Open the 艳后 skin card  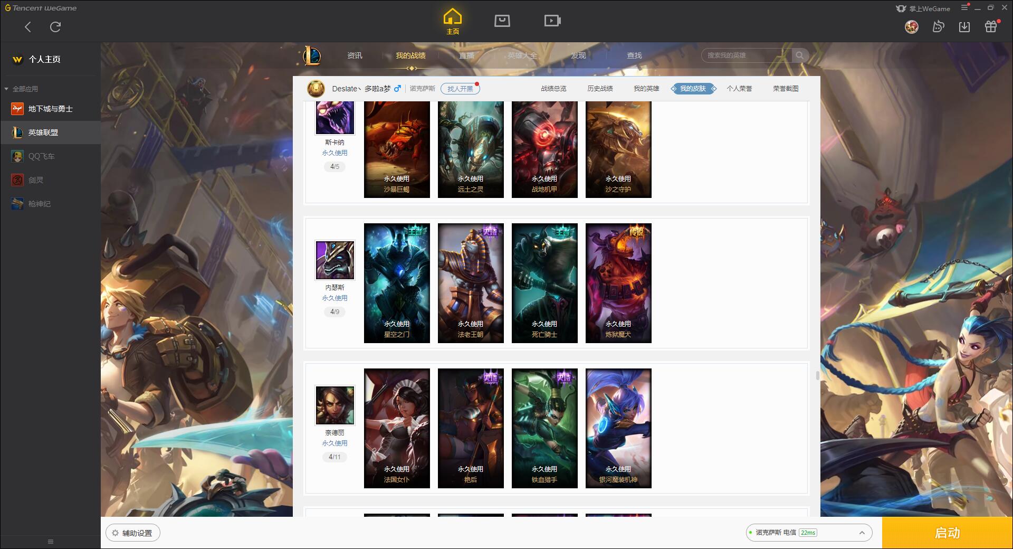[471, 428]
